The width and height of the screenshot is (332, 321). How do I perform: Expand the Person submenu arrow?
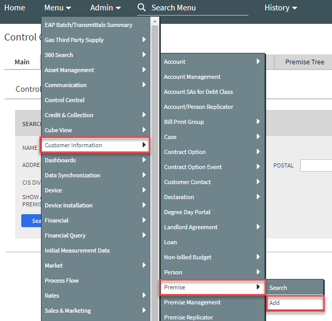coord(258,272)
